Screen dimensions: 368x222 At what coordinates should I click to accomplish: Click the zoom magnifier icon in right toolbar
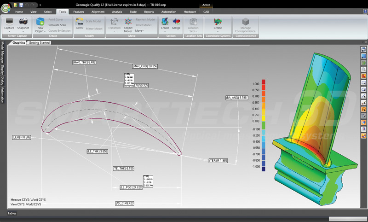[x=363, y=69]
